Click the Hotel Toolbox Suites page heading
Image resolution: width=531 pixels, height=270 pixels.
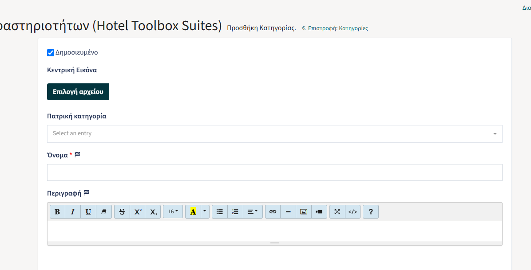(x=111, y=26)
